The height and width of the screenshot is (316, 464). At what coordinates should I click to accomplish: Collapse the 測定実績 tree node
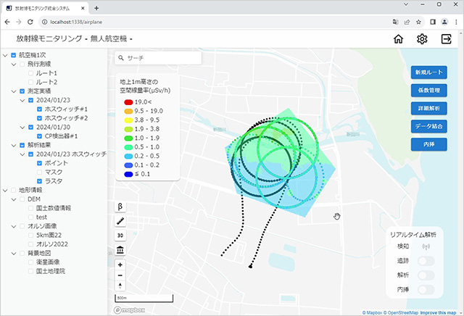[x=14, y=91]
